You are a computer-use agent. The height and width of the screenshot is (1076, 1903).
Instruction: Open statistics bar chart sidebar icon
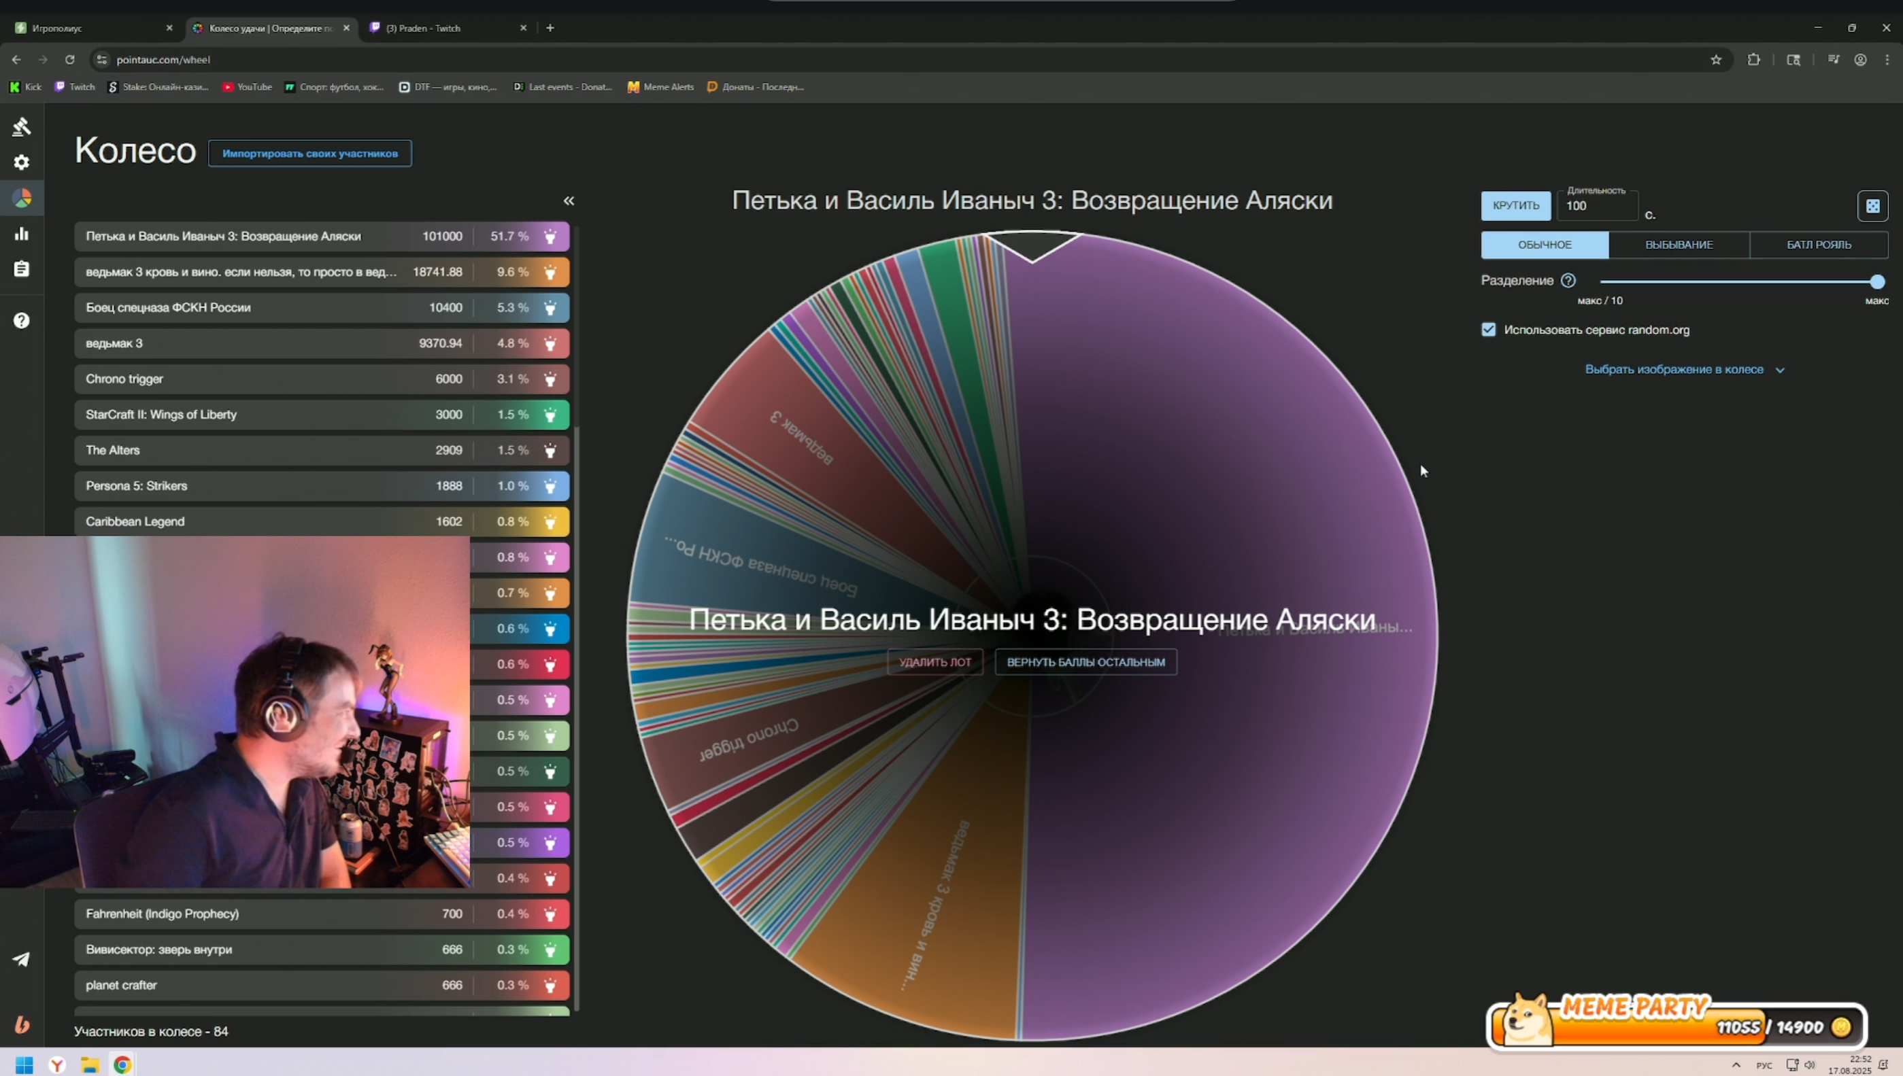[22, 234]
